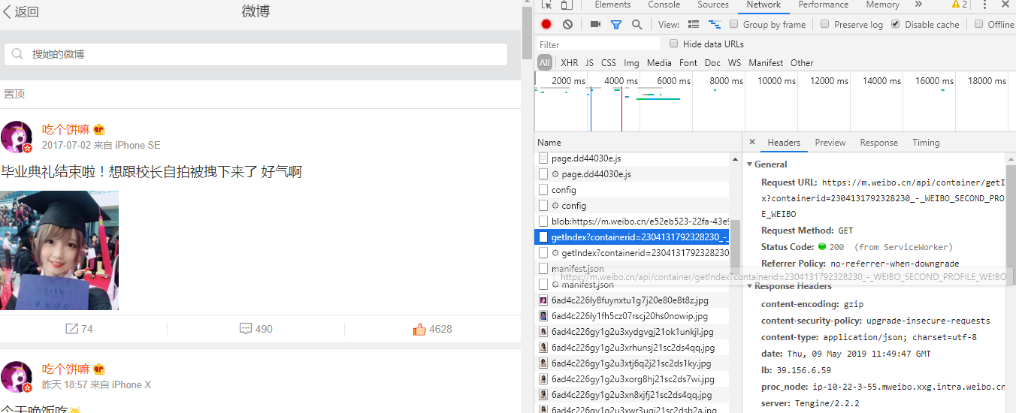Screen dimensions: 1016x413
Task: Enable the Group by frame checkbox
Action: coord(734,24)
